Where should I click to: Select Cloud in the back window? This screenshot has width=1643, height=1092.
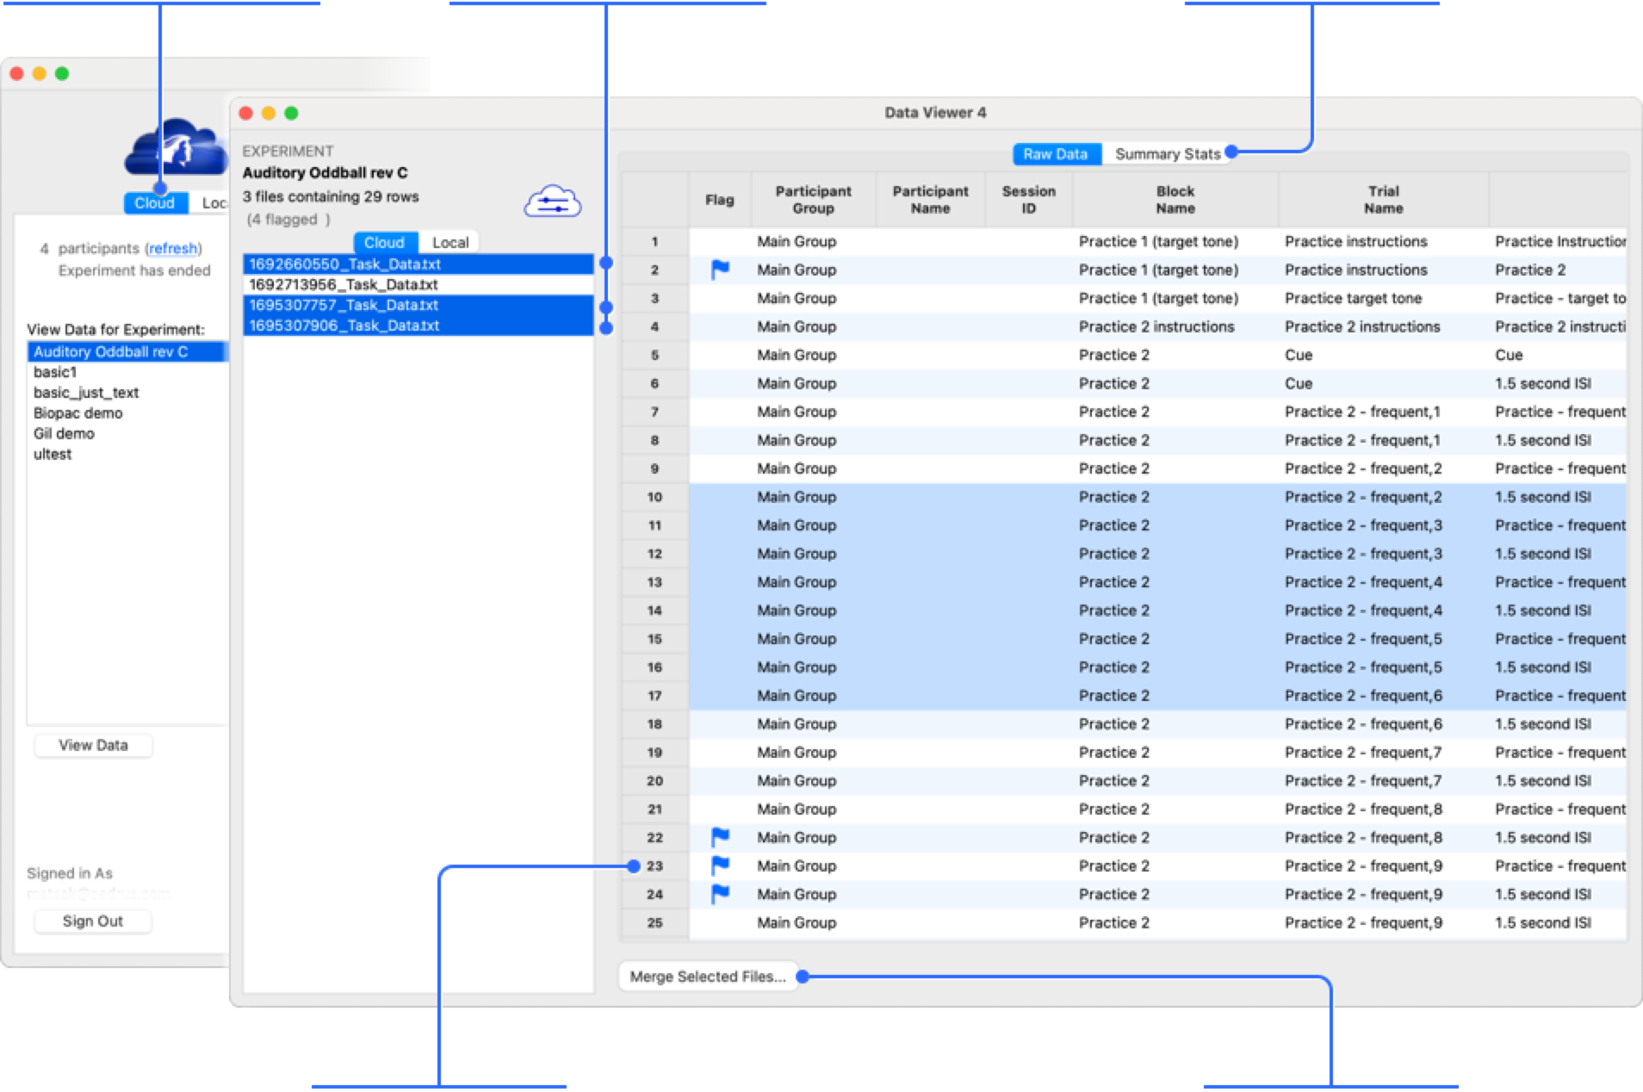(x=154, y=203)
